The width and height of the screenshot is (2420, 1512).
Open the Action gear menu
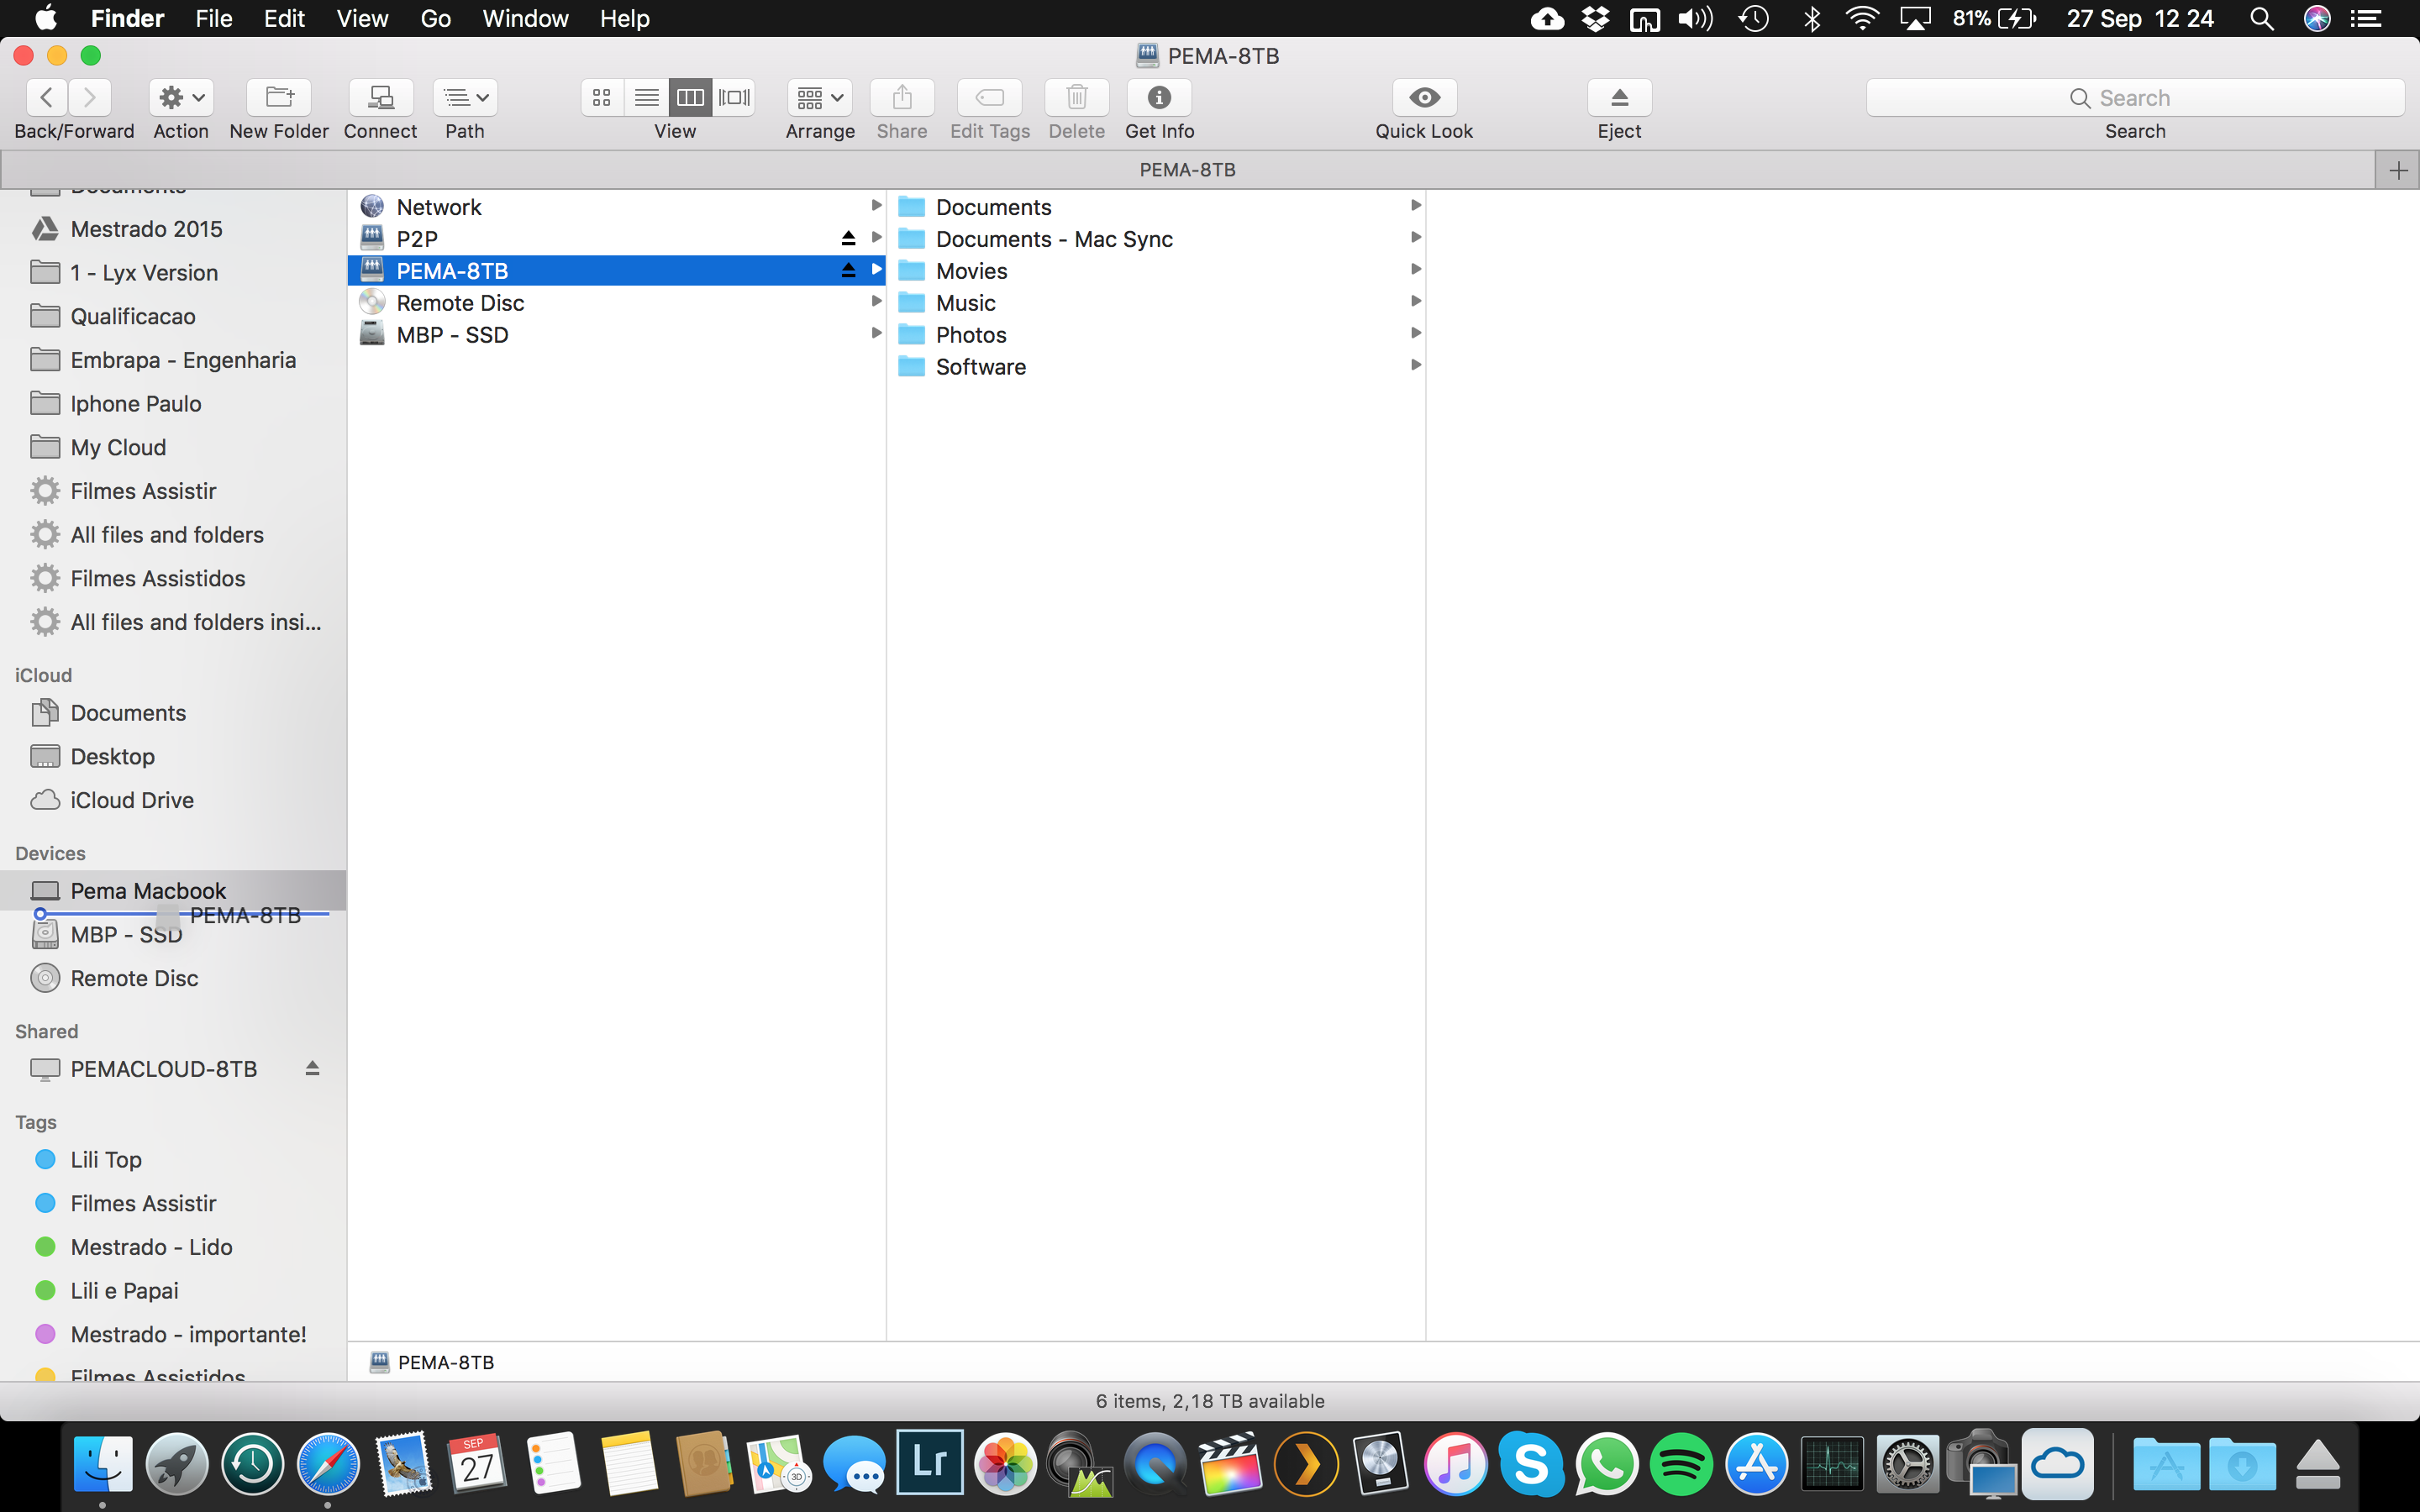pyautogui.click(x=181, y=97)
